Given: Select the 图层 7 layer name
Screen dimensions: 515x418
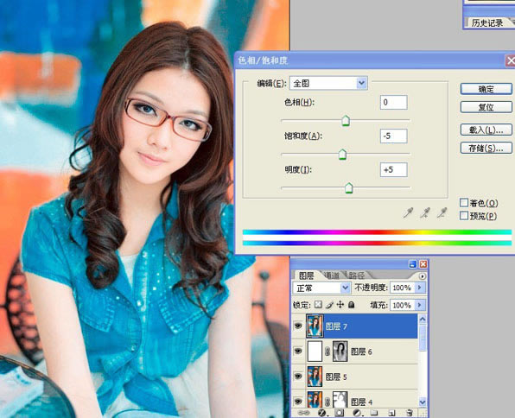Looking at the screenshot, I should click(x=335, y=326).
